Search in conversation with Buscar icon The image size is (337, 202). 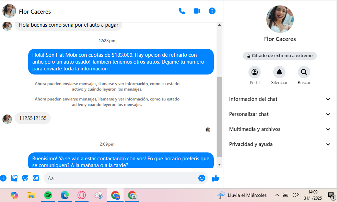pos(304,72)
